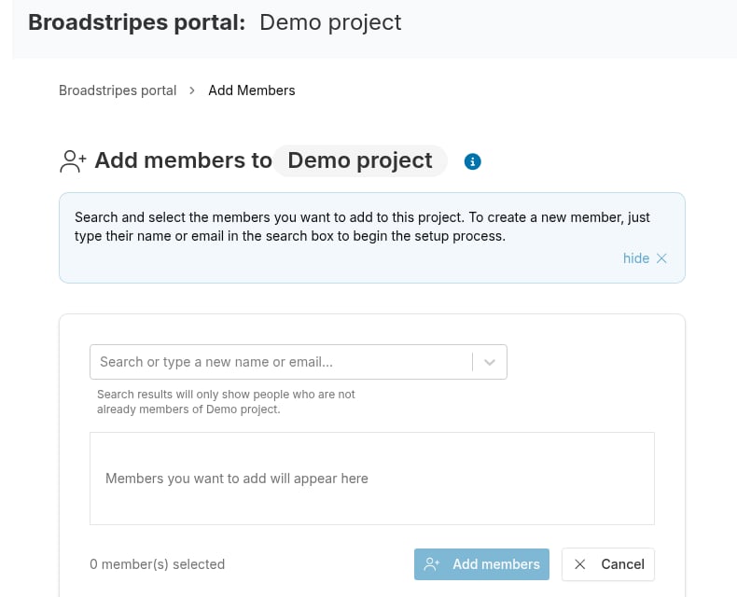The image size is (737, 597).
Task: Expand the member search dropdown arrow
Action: (490, 362)
